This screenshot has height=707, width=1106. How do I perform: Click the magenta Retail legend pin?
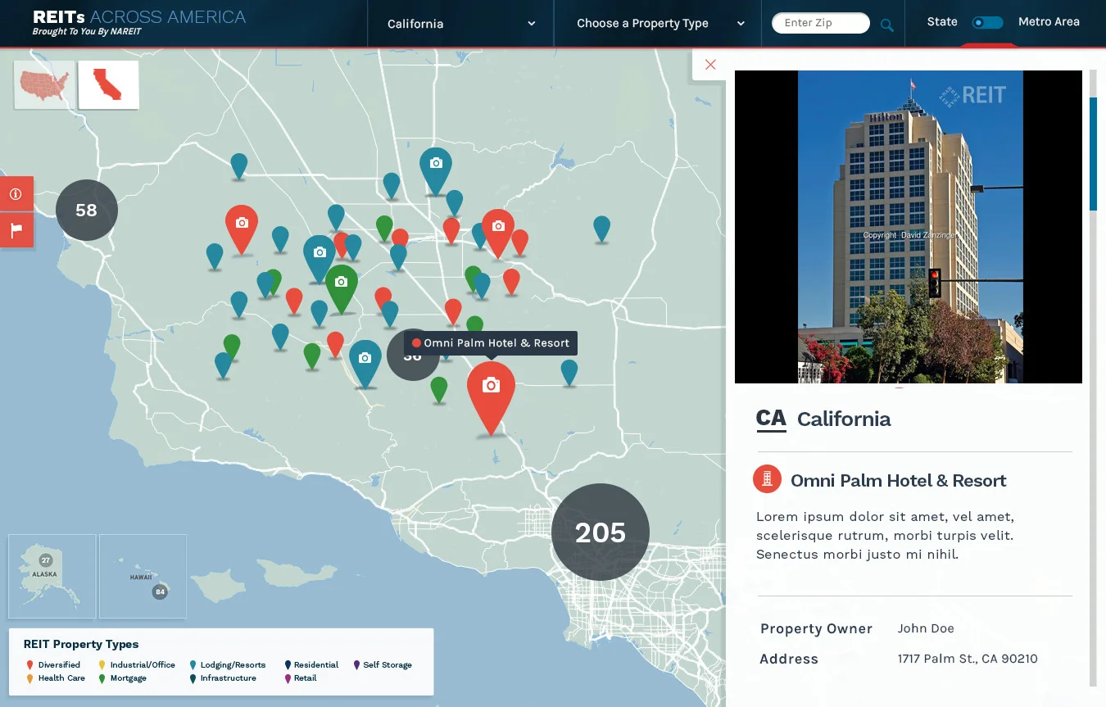click(288, 678)
